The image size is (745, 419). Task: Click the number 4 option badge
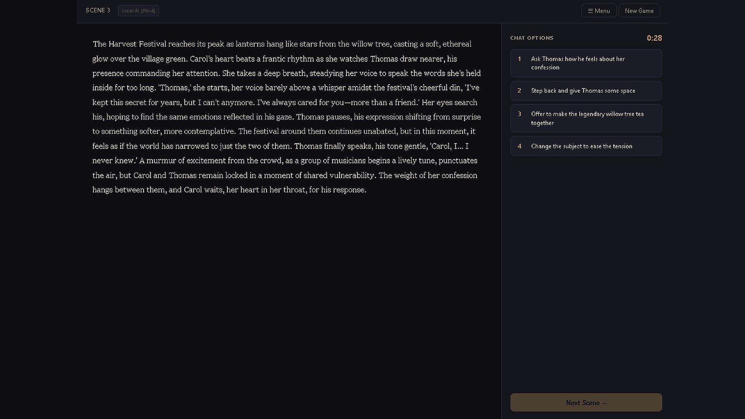point(519,146)
